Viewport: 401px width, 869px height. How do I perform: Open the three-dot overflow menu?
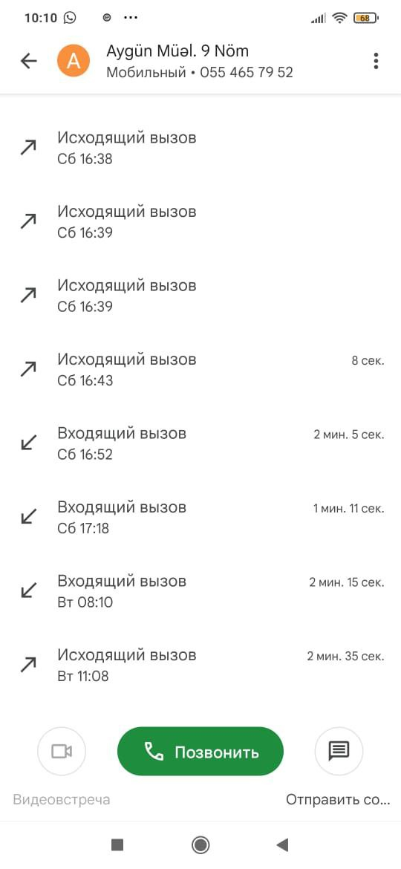tap(376, 61)
